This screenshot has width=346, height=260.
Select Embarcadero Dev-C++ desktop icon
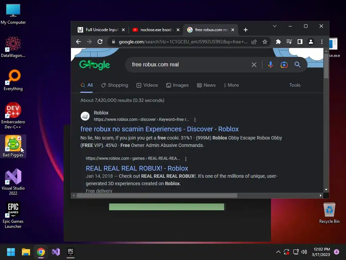tap(13, 115)
